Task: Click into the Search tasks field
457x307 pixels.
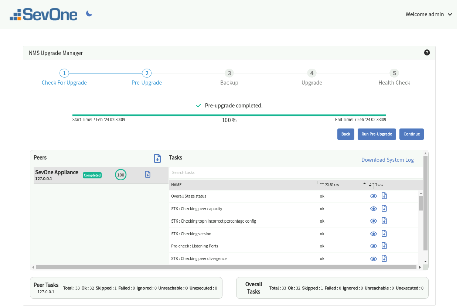Action: click(296, 173)
